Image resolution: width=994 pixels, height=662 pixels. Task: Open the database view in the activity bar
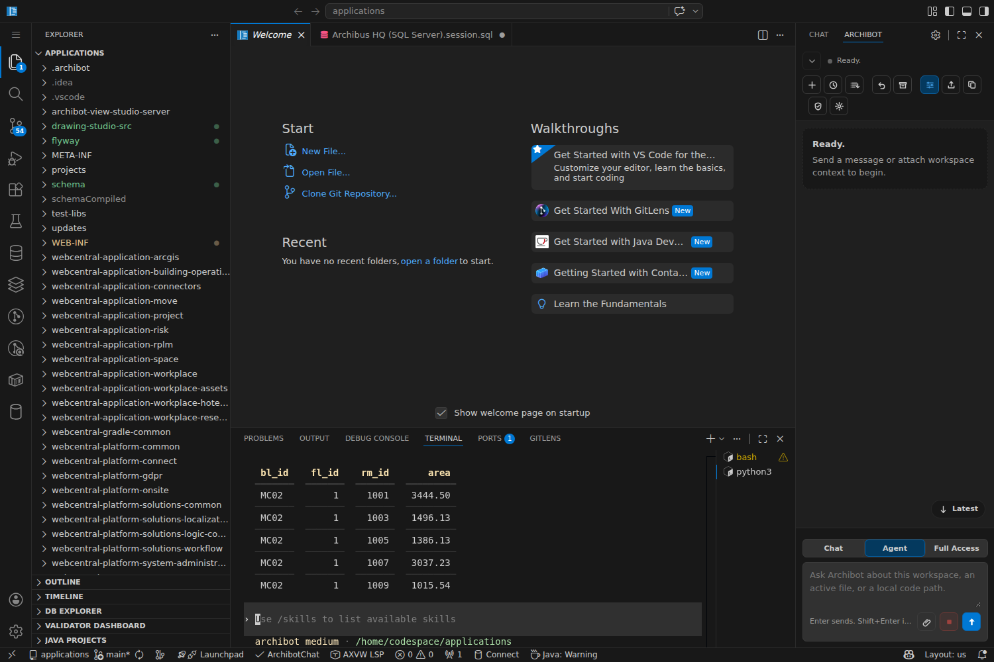(16, 253)
